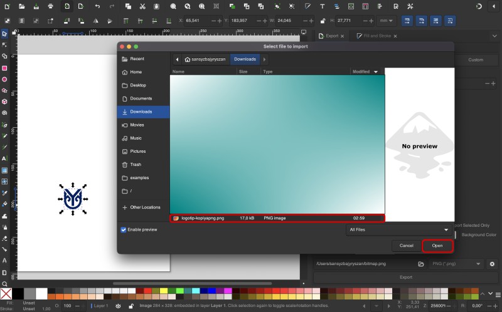The height and width of the screenshot is (312, 502).
Task: Click the X coordinate input field
Action: [198, 21]
